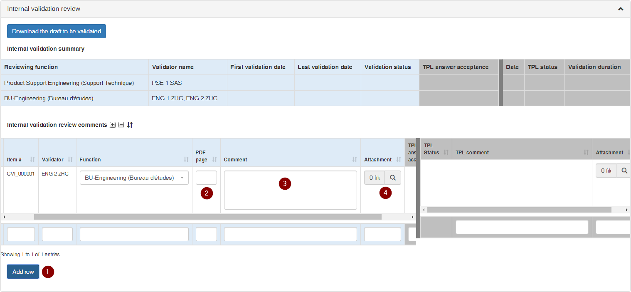Click the magnifier icon in the TPL attachment cell
Screen dimensions: 631x292
624,171
